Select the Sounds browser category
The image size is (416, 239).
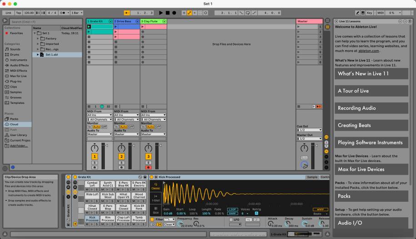coord(15,49)
